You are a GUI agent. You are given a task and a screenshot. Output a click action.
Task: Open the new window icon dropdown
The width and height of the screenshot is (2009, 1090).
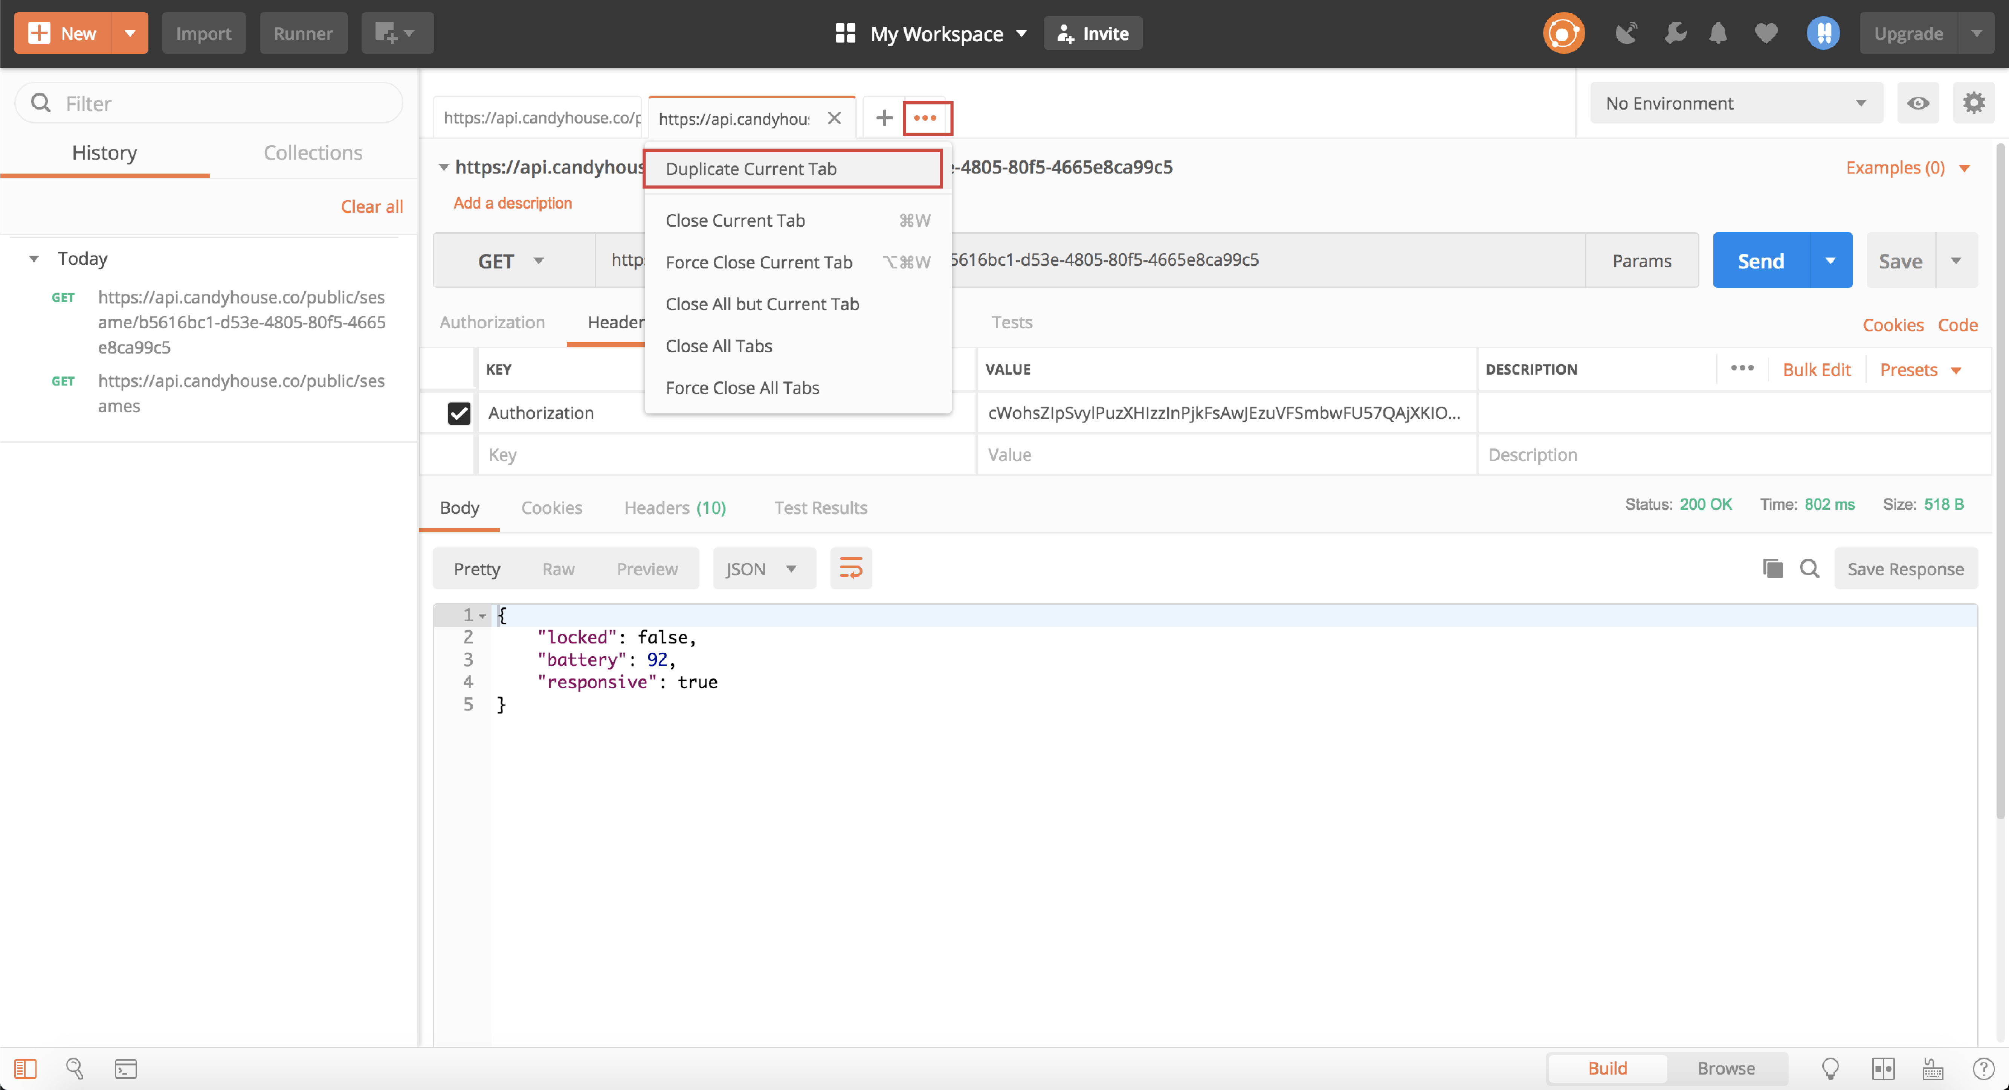point(397,34)
